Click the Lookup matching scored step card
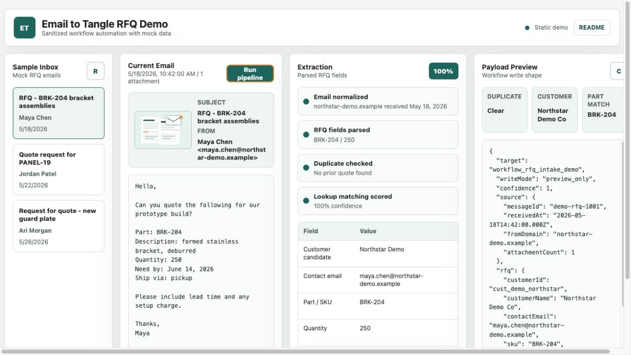631x355 pixels. coord(378,201)
